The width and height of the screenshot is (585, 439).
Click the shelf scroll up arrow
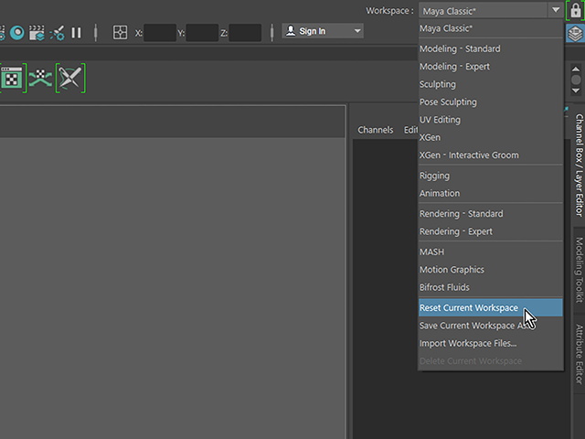click(x=576, y=70)
